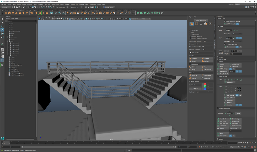Select object selection mode cube icon
Image resolution: width=257 pixels, height=152 pixels.
coord(192,24)
